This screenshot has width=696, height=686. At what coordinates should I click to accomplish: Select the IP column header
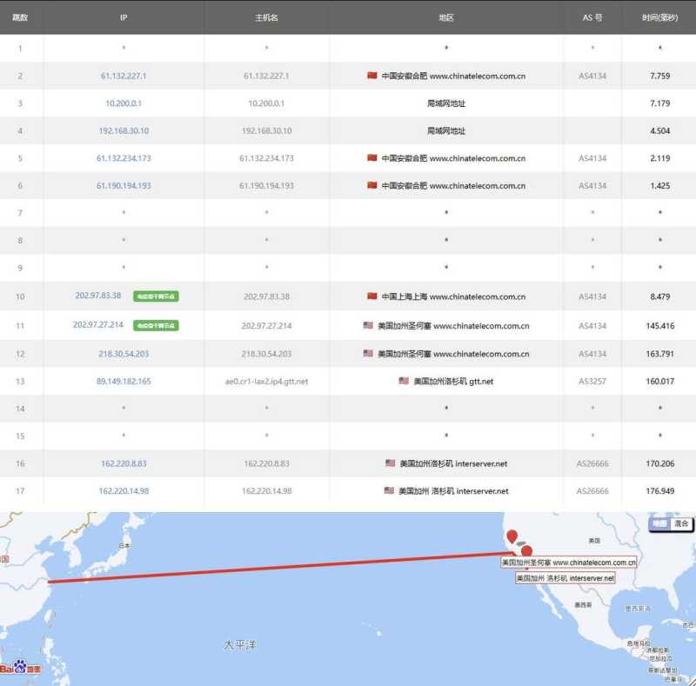click(124, 17)
